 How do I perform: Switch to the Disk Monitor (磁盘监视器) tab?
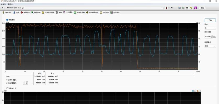click(79, 12)
